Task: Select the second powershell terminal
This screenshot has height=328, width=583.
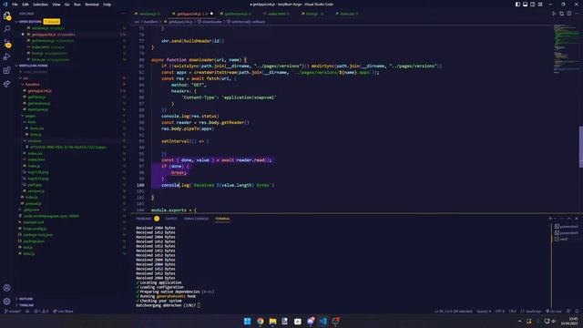Action: 566,233
